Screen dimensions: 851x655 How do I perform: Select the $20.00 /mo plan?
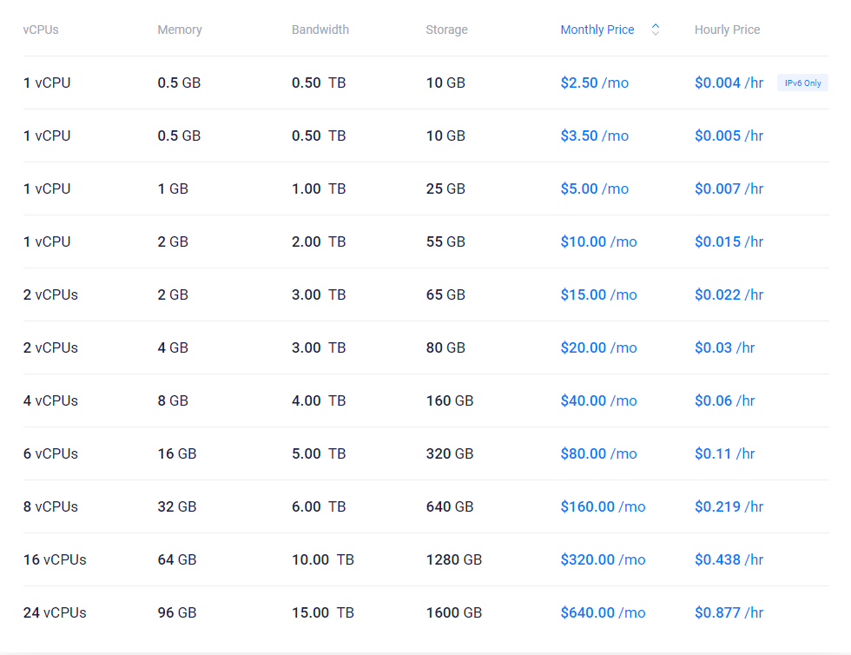[598, 348]
